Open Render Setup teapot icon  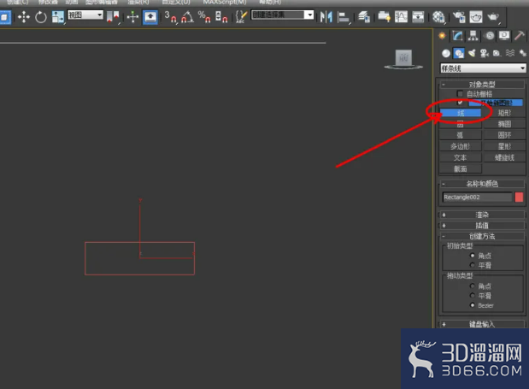click(459, 17)
